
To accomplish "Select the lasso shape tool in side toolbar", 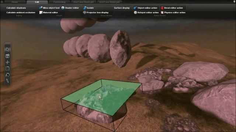I will (7, 75).
